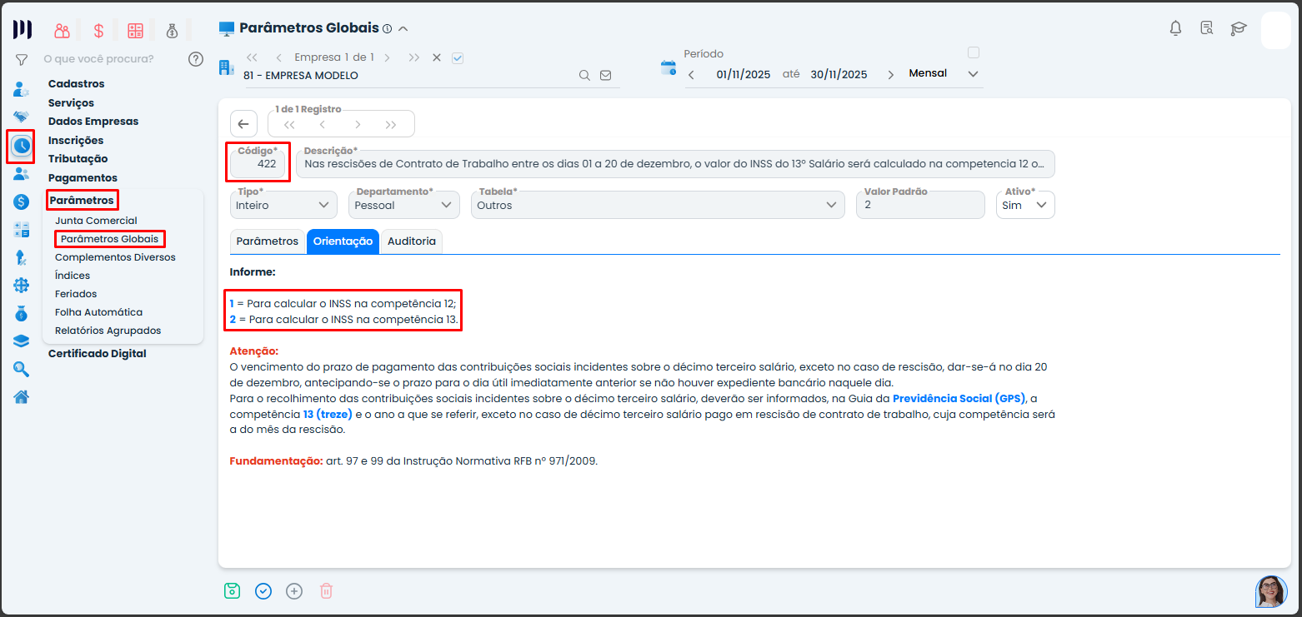Click the search magnifier in company field
This screenshot has height=617, width=1302.
pyautogui.click(x=585, y=75)
